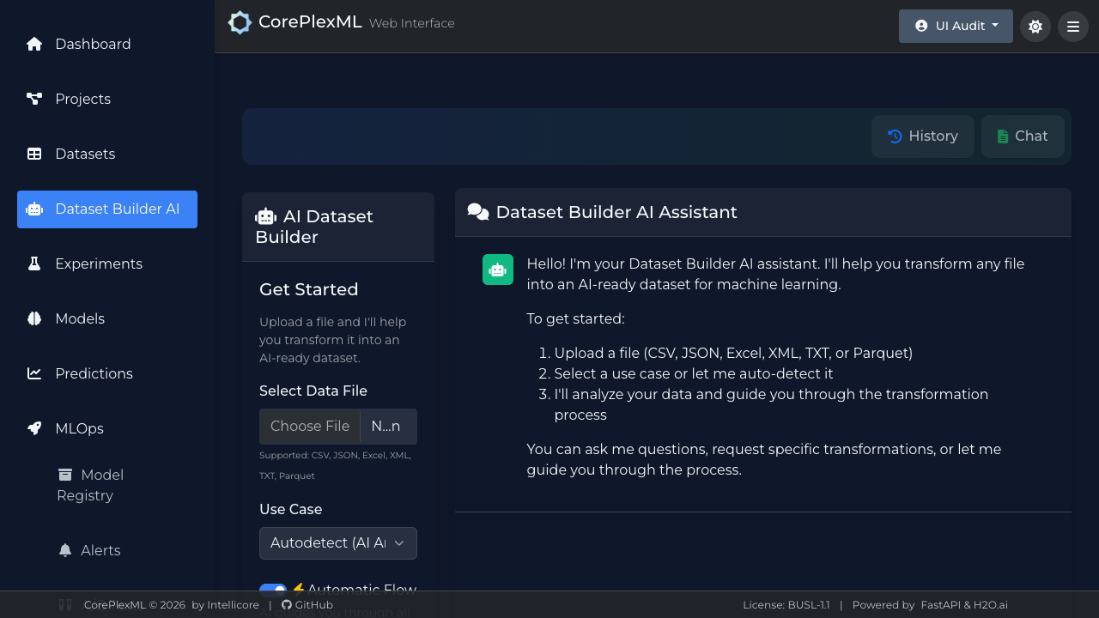Click the Chat button
This screenshot has height=618, width=1099.
point(1022,136)
